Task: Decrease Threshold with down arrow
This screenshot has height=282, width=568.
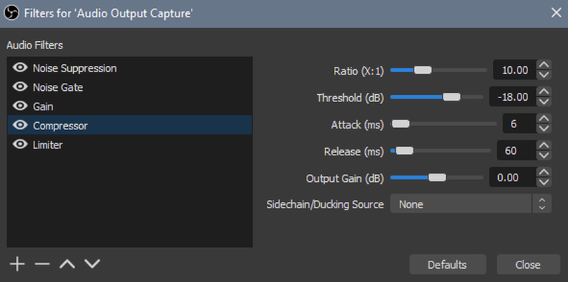Action: click(544, 102)
